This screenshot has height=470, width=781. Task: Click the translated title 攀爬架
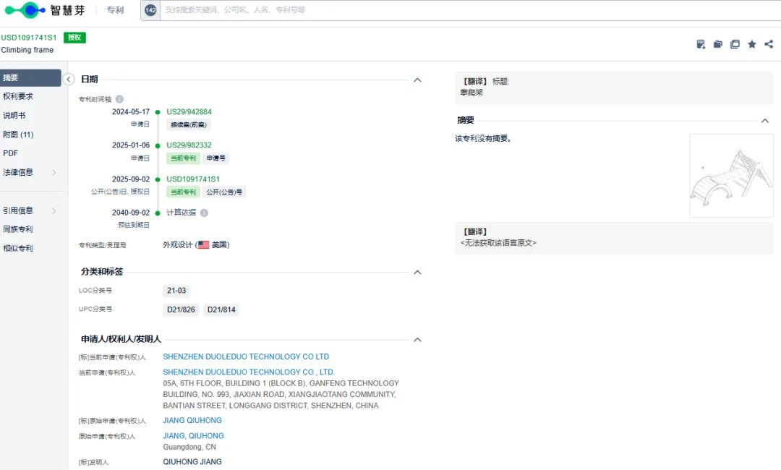point(471,93)
